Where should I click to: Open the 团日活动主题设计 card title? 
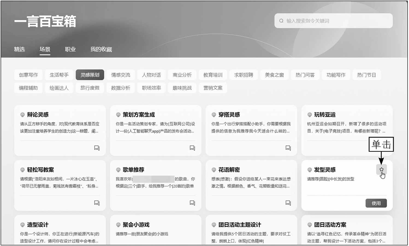240,225
